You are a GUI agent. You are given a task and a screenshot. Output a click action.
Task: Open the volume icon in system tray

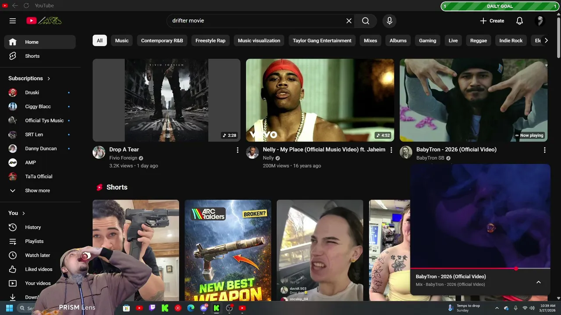(532, 308)
